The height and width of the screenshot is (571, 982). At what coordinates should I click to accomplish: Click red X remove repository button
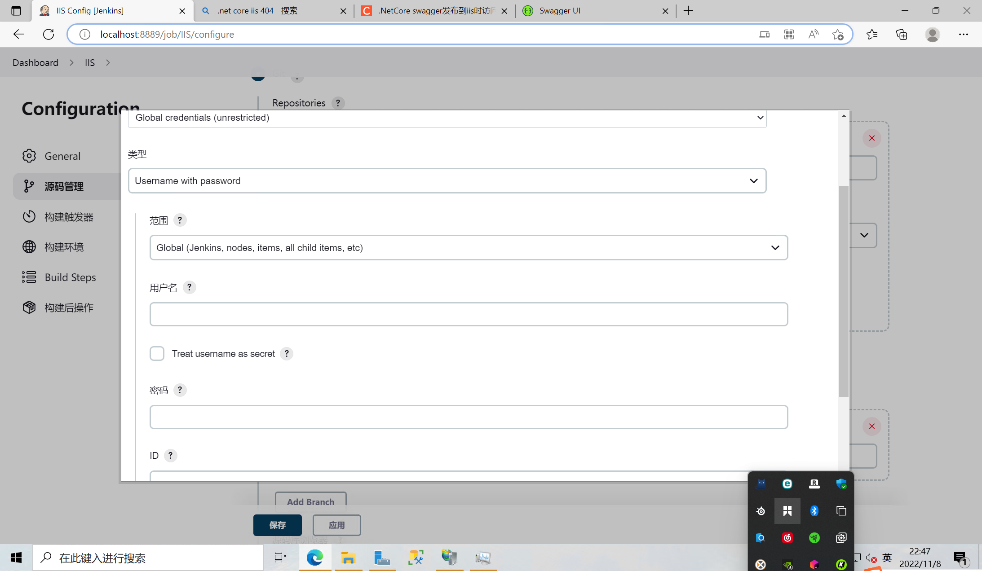pyautogui.click(x=871, y=138)
